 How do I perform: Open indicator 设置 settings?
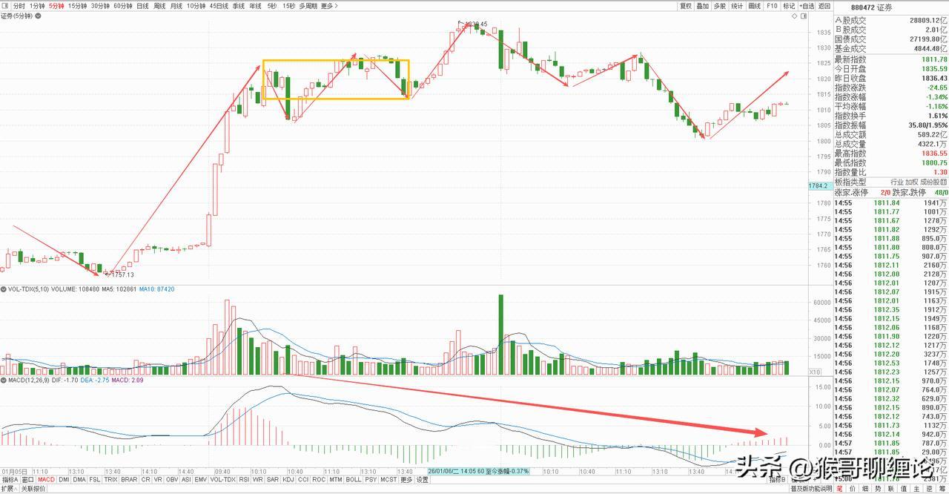point(422,479)
